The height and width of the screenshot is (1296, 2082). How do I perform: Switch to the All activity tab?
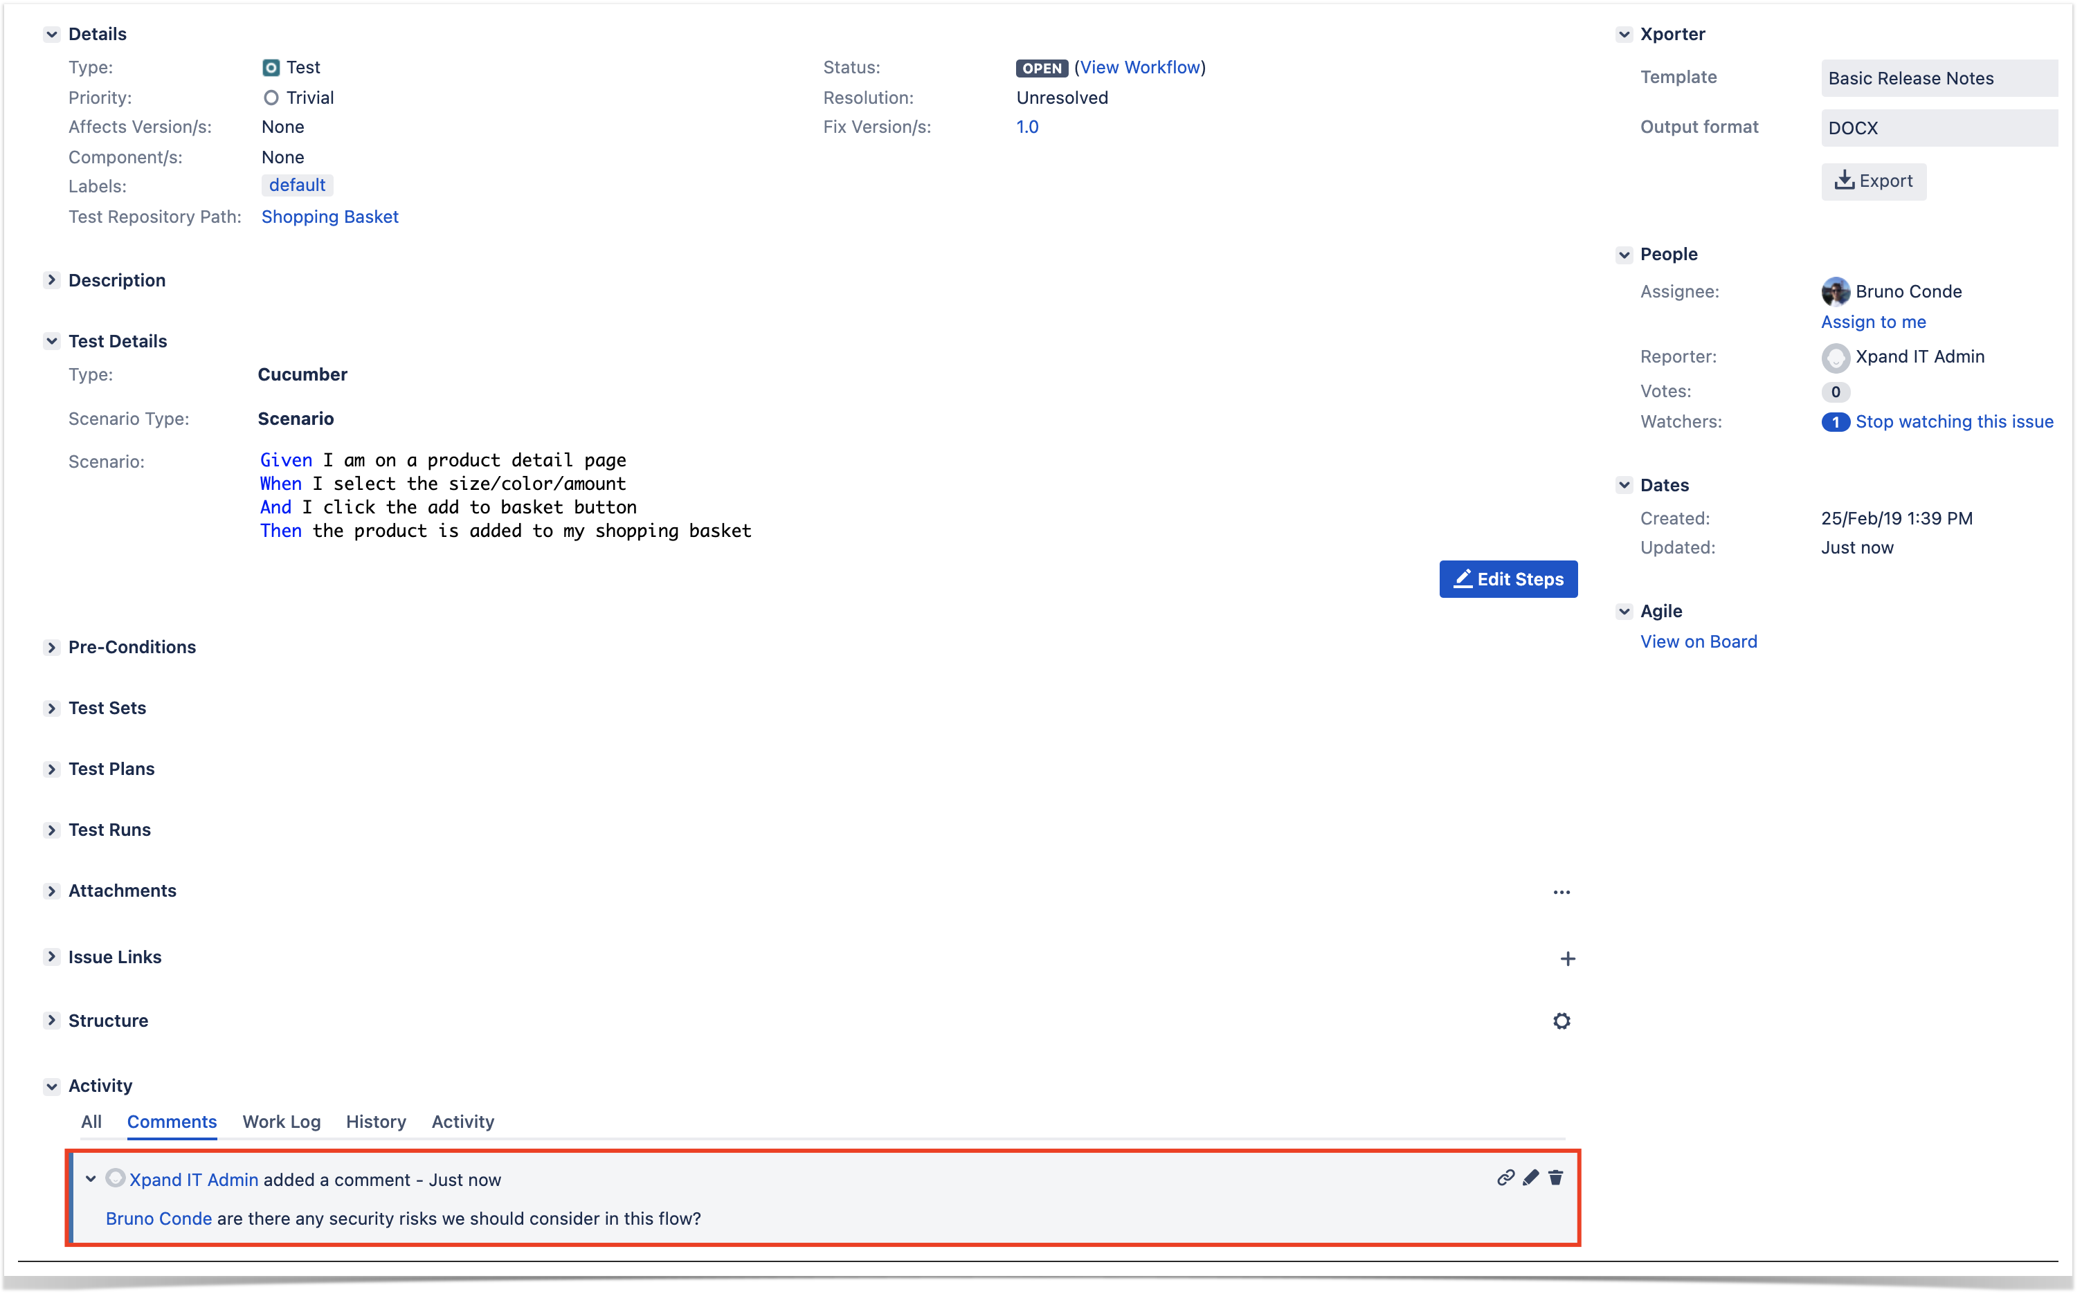pos(91,1122)
